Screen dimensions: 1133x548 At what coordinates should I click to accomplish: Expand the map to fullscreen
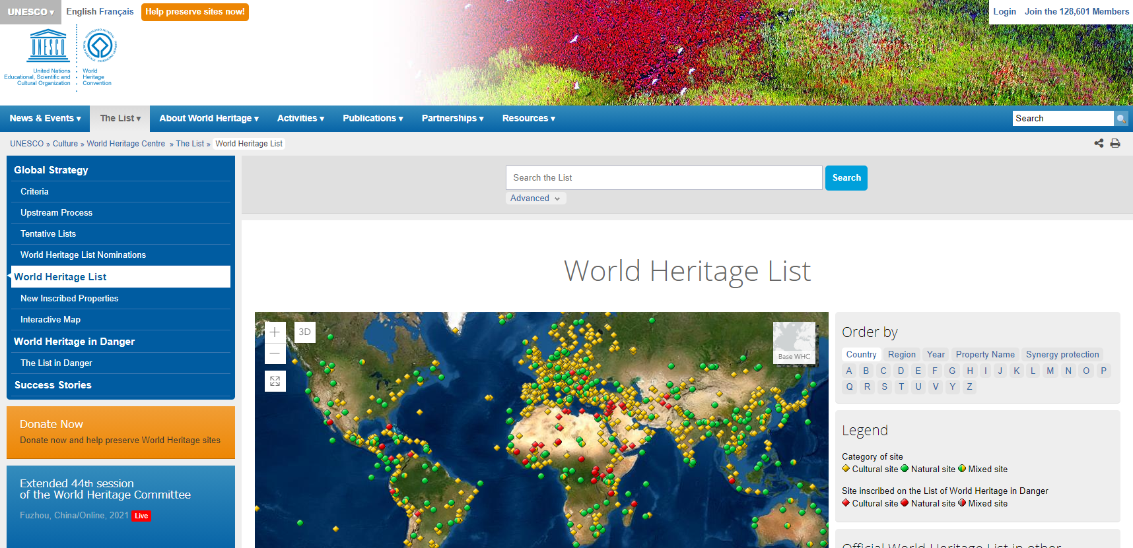(275, 381)
